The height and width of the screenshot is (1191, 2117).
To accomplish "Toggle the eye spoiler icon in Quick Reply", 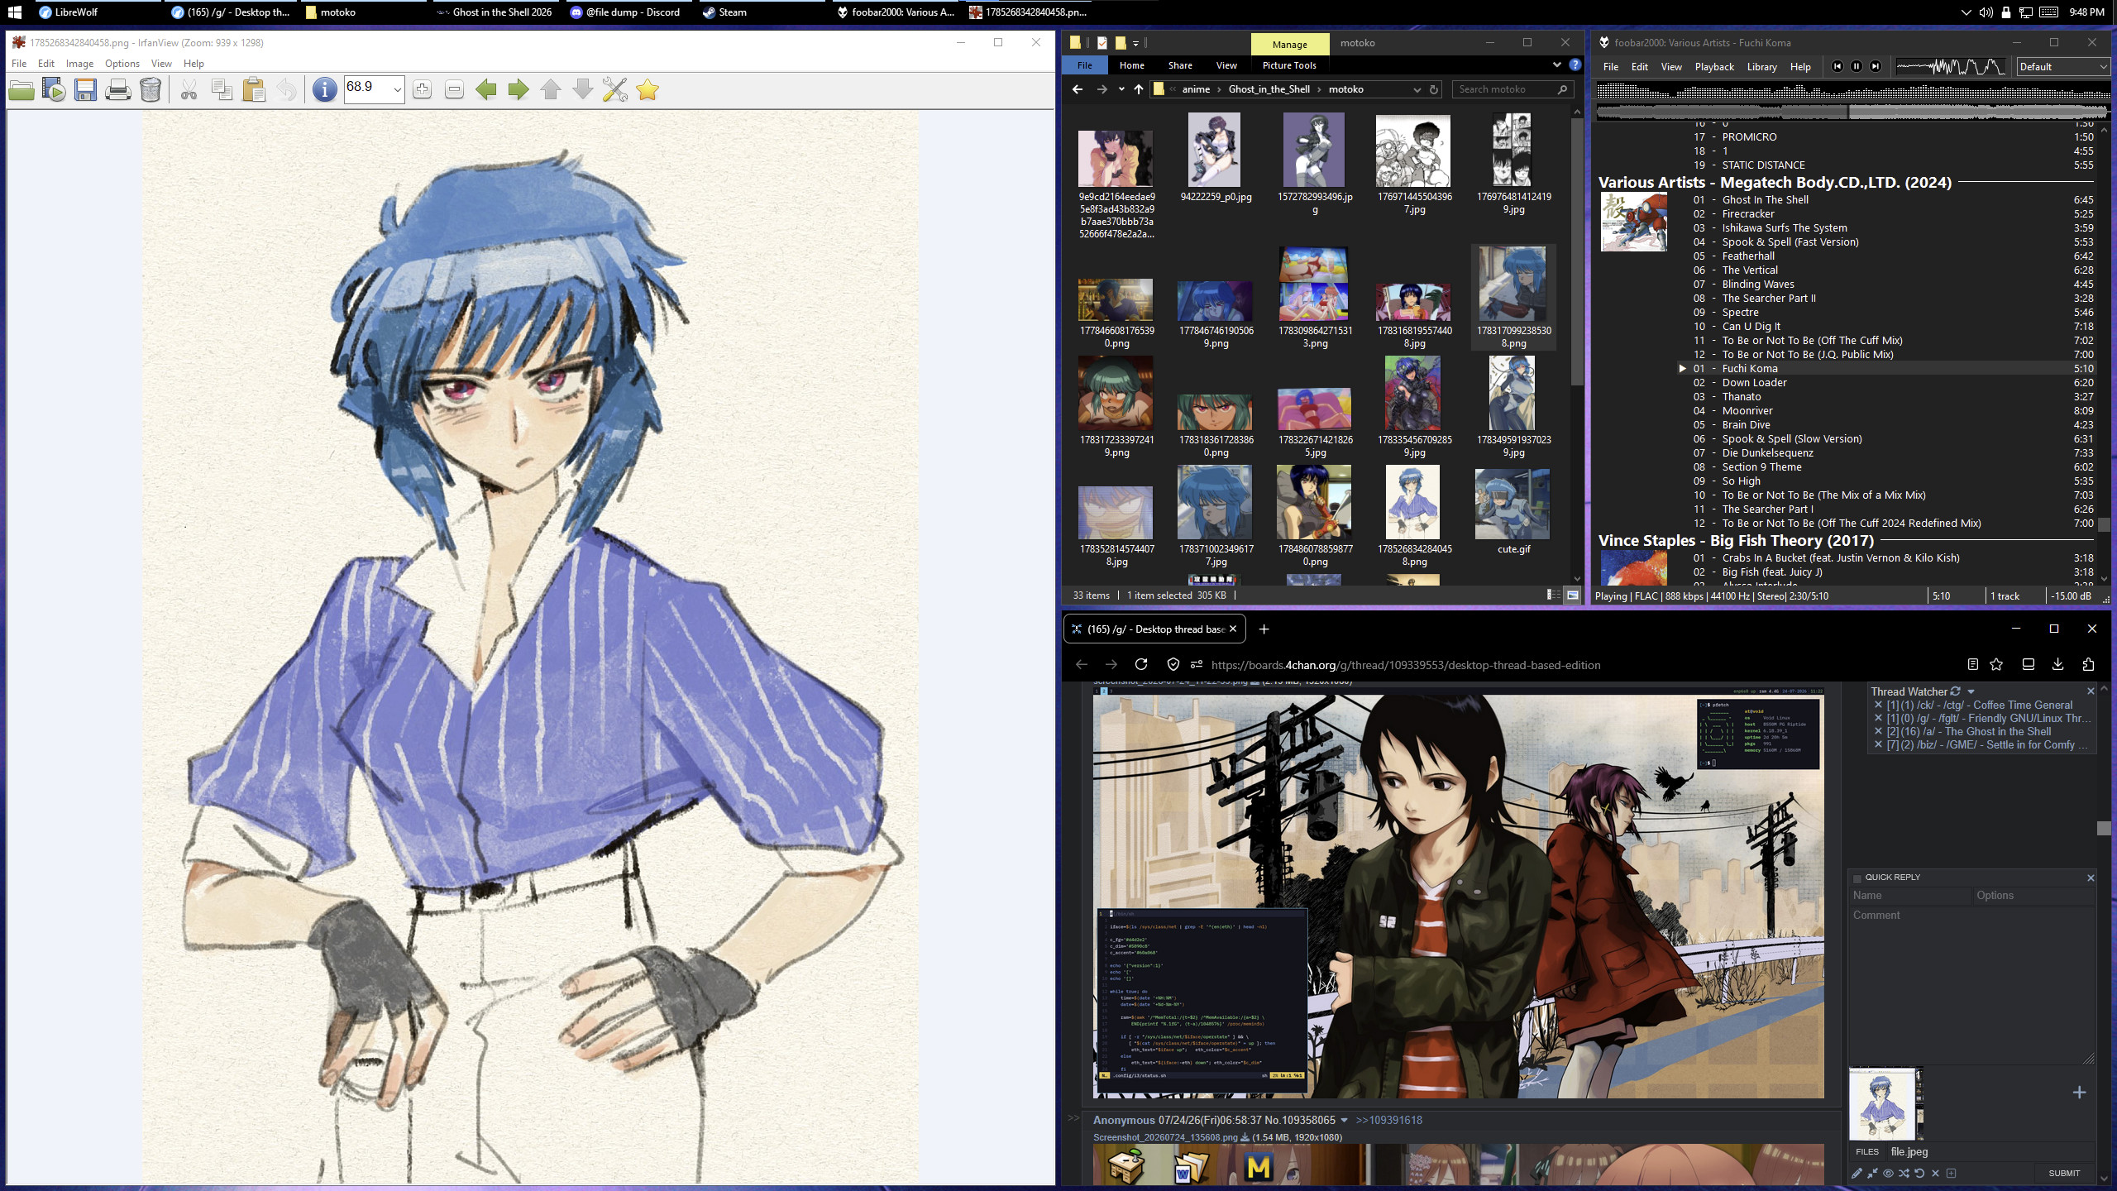I will pos(1888,1173).
